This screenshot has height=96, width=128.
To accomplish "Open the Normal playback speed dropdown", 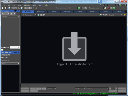I will pyautogui.click(x=51, y=89).
